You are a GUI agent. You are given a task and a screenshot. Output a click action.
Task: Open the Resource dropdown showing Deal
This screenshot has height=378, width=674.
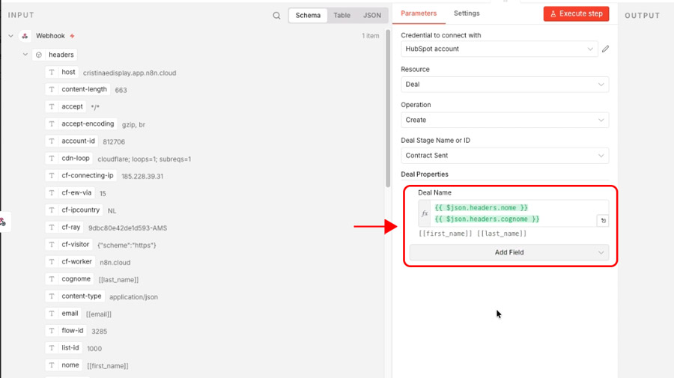pyautogui.click(x=505, y=85)
